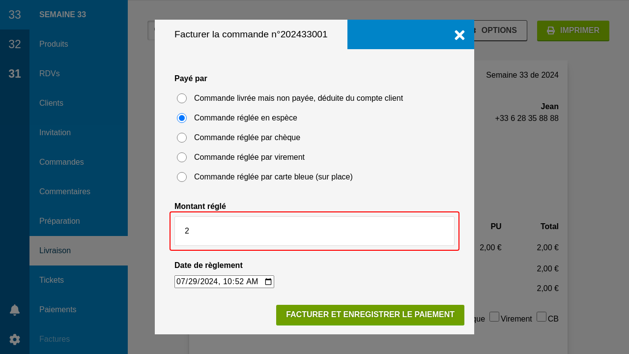Switch to week 32 tab
This screenshot has height=354, width=629.
coord(15,44)
